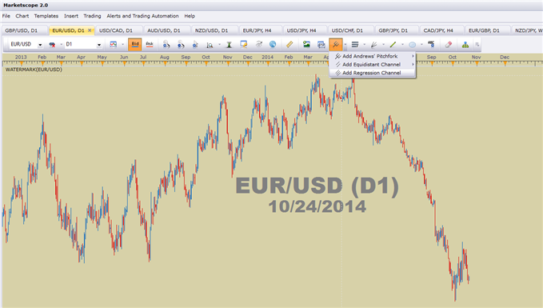This screenshot has height=308, width=543.
Task: Click the chart type icon
Action: point(114,44)
